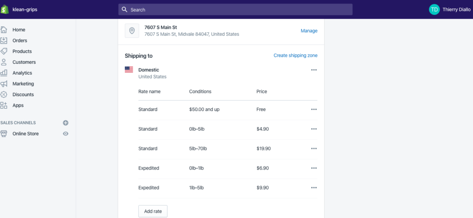
Task: Click the Customers person icon
Action: 4,62
